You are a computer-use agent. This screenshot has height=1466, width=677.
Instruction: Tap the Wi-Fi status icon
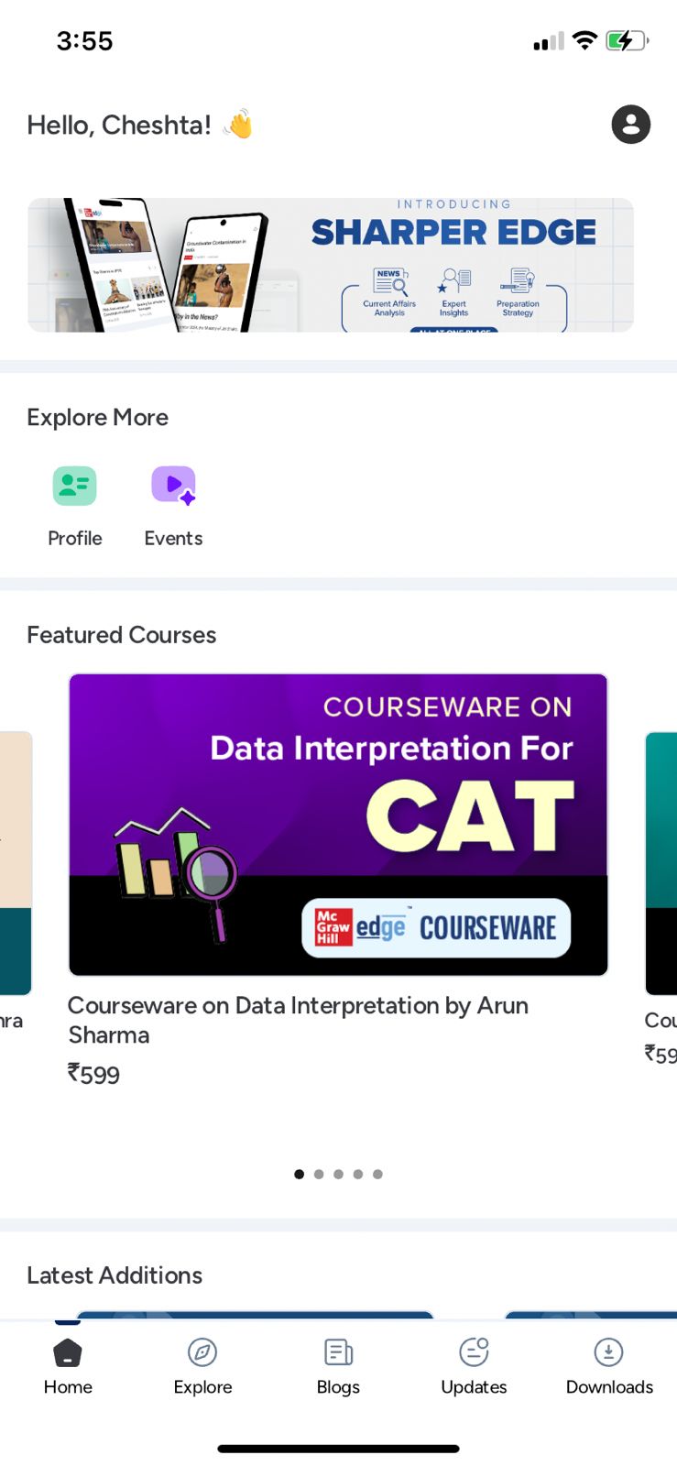[584, 40]
